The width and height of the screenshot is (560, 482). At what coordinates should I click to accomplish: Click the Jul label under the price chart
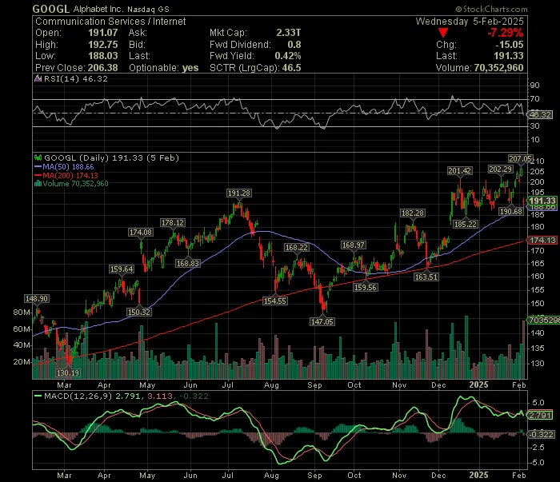pyautogui.click(x=228, y=385)
